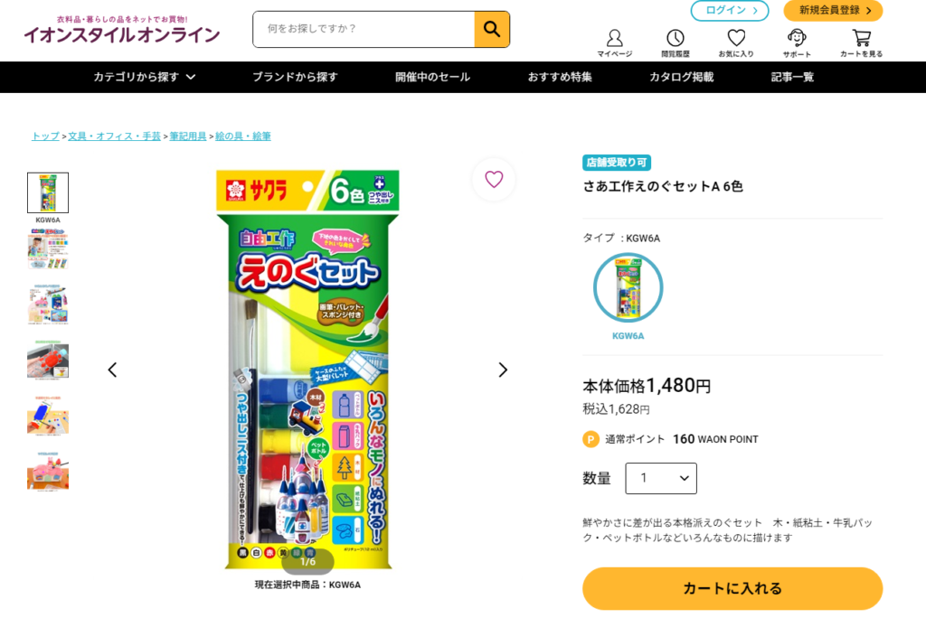Click the orange search magnifier button

tap(492, 29)
